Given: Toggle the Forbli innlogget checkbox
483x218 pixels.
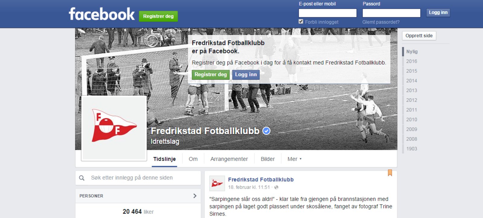Looking at the screenshot, I should point(301,21).
